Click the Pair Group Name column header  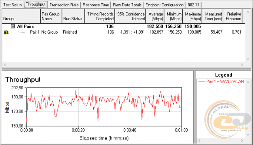click(51, 16)
